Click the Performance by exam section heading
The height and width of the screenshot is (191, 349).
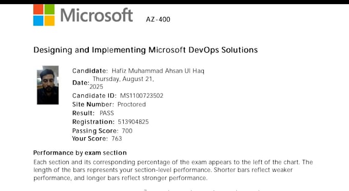(x=80, y=153)
